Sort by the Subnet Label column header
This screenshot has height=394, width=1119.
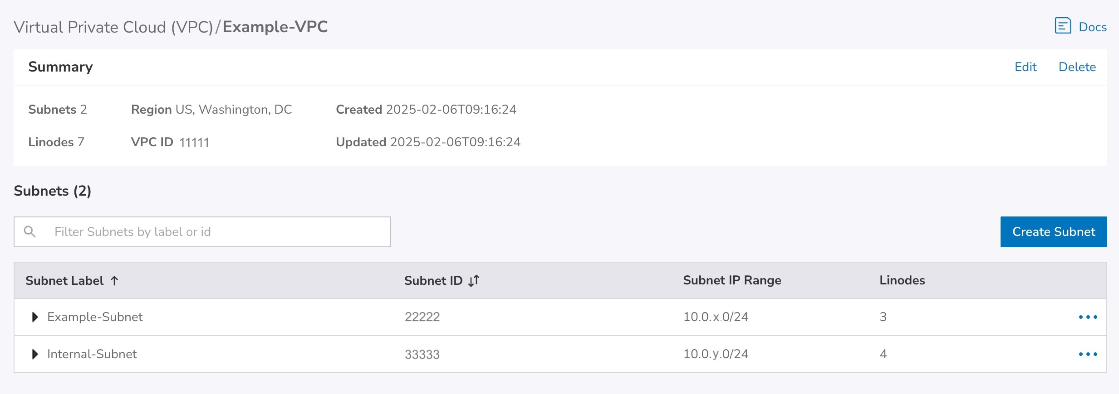click(64, 281)
